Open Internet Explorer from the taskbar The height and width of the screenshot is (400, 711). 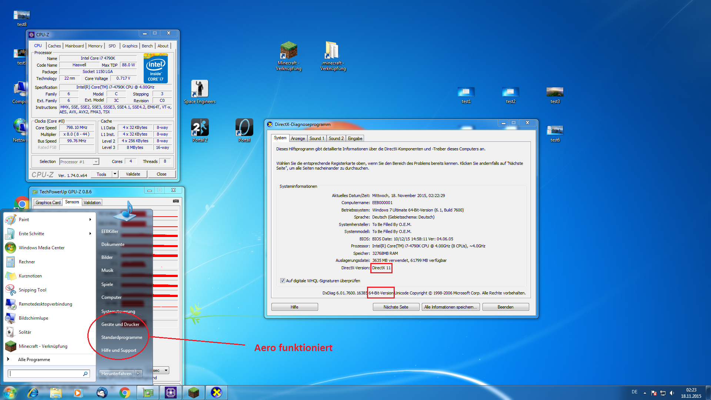click(33, 393)
